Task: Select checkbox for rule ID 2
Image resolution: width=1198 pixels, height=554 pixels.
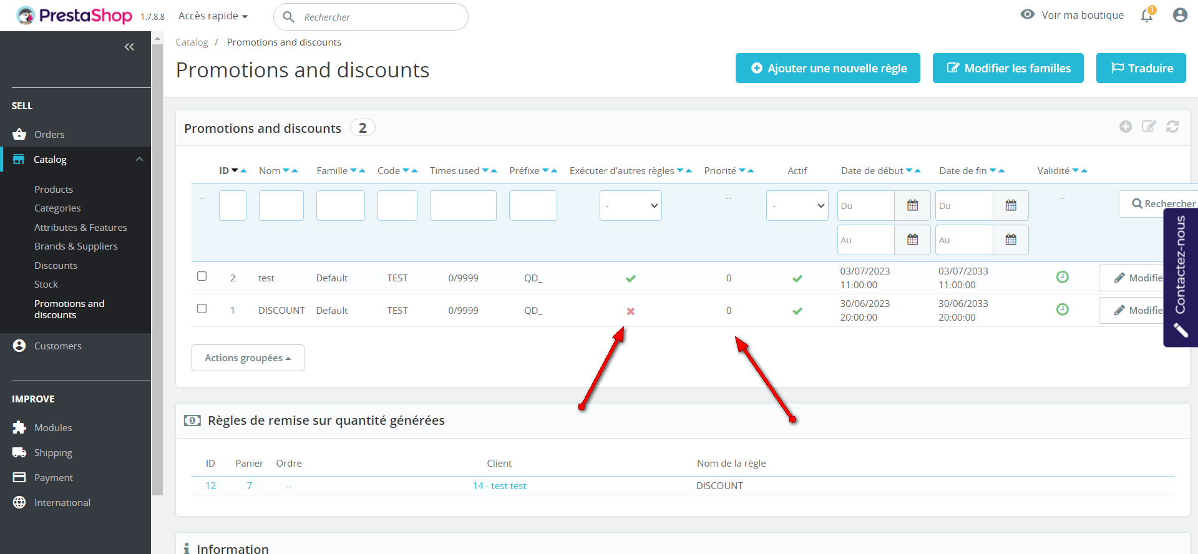Action: [x=202, y=276]
